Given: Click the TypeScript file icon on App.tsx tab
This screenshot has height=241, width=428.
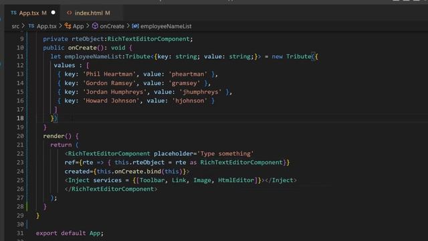Looking at the screenshot, I should click(13, 13).
